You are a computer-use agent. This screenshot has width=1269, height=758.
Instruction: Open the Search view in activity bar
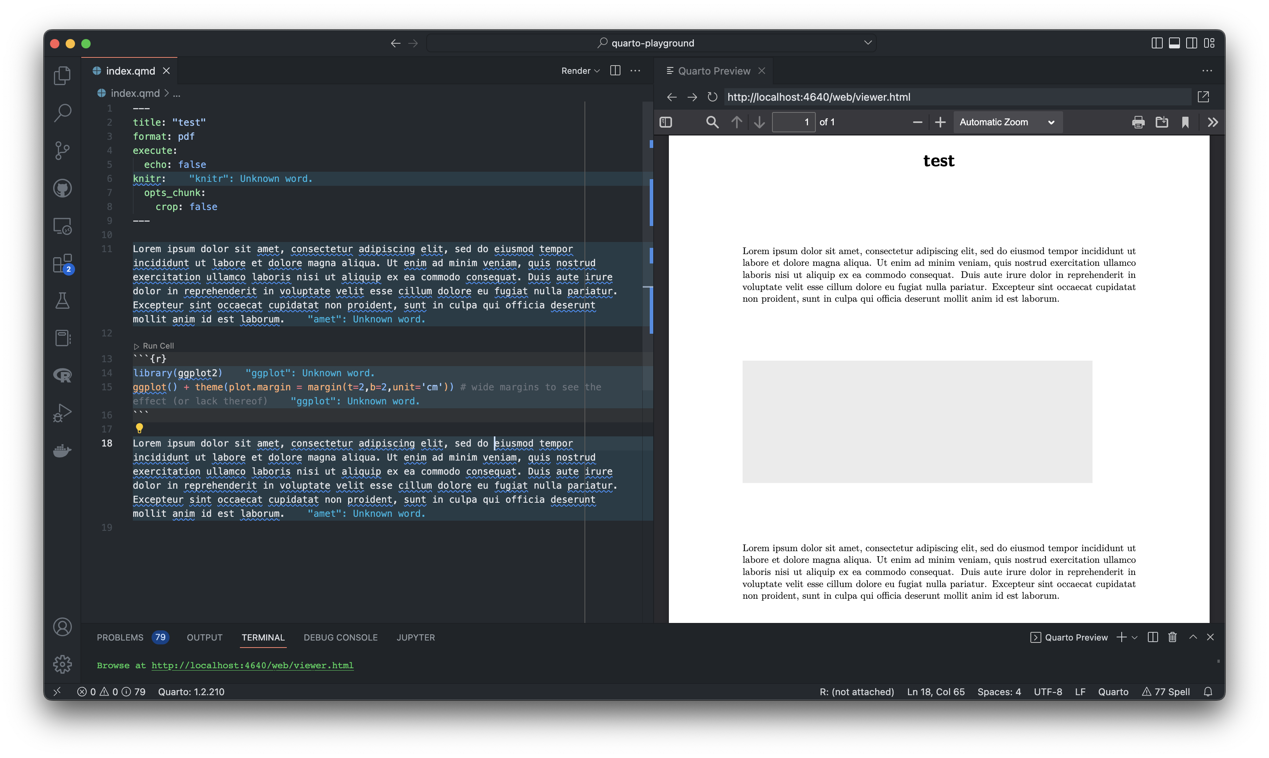coord(63,113)
